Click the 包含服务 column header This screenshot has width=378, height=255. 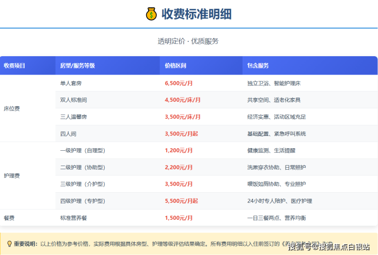[x=258, y=66]
